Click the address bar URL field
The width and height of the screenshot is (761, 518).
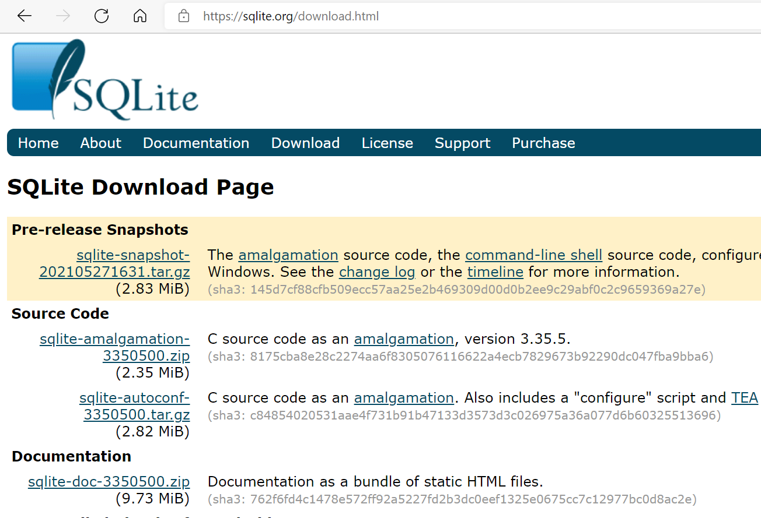coord(409,16)
